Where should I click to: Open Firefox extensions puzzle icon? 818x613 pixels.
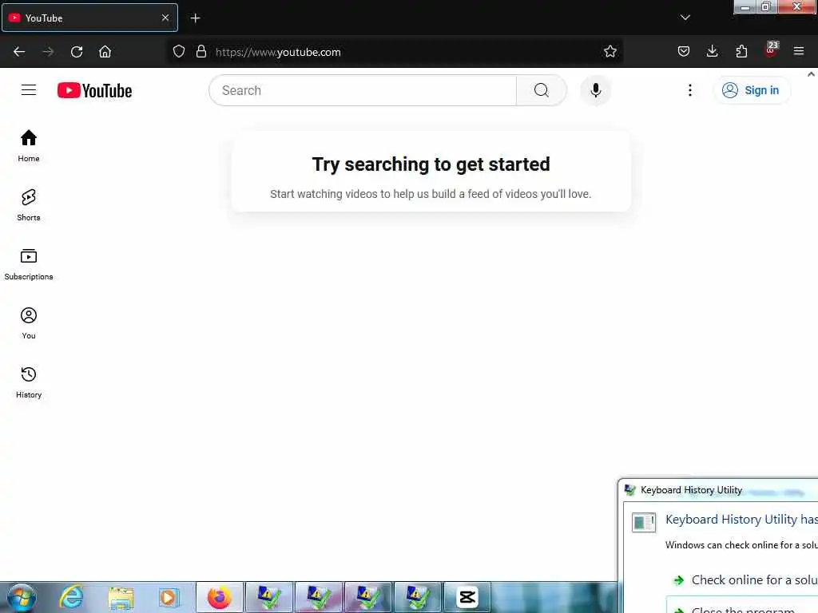(x=741, y=51)
